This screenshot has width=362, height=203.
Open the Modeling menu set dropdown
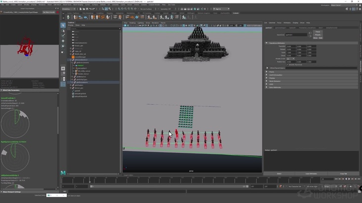tap(69, 9)
